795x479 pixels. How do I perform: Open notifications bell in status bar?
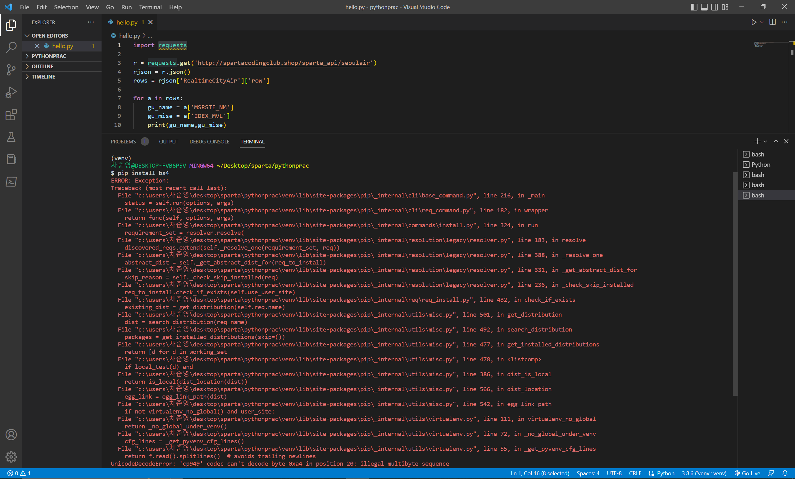click(785, 473)
